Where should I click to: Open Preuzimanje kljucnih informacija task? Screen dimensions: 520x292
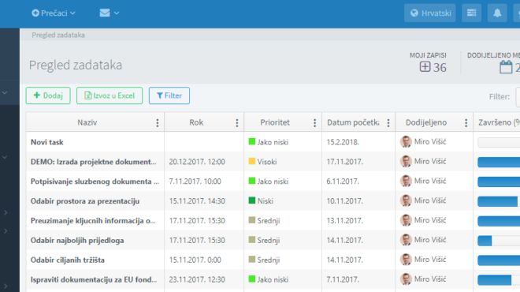93,220
